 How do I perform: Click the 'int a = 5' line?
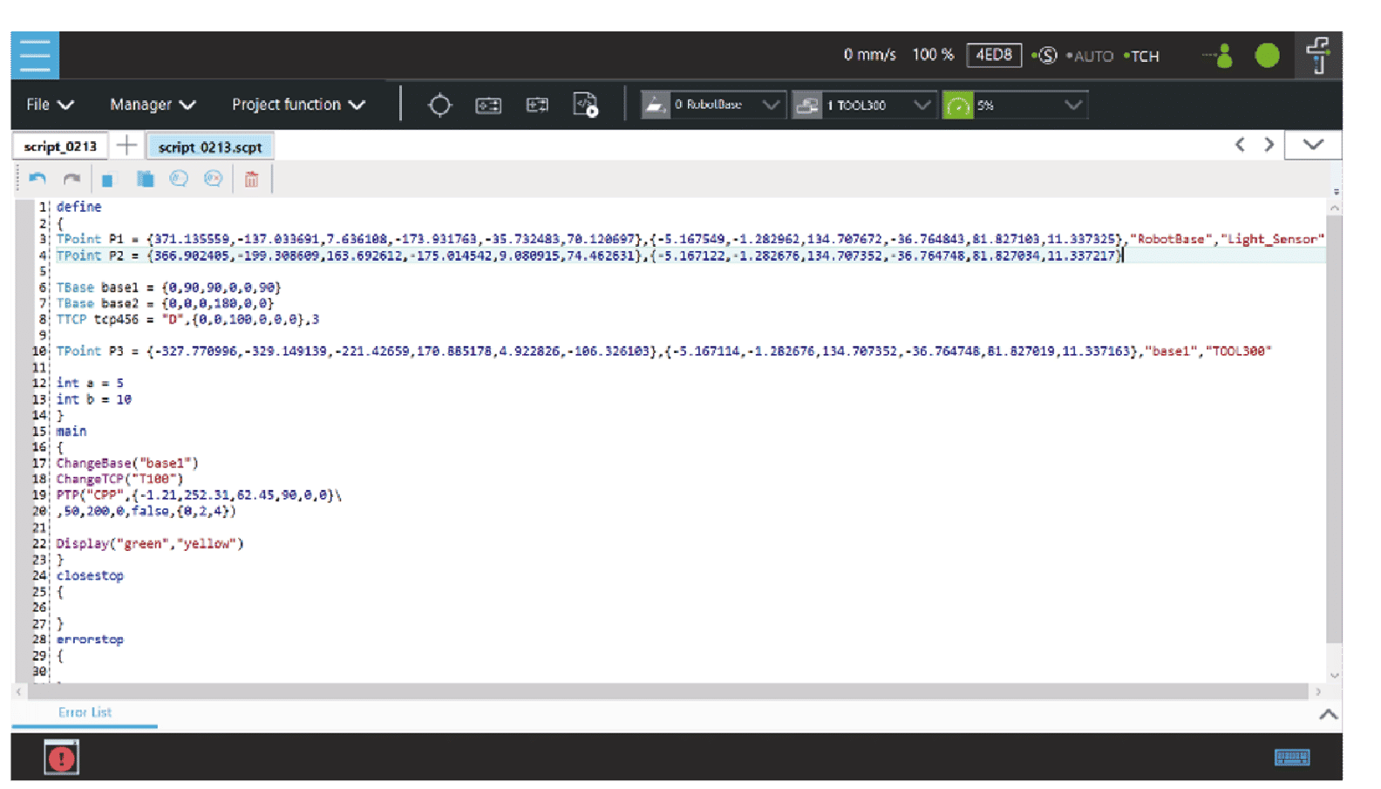(x=90, y=383)
